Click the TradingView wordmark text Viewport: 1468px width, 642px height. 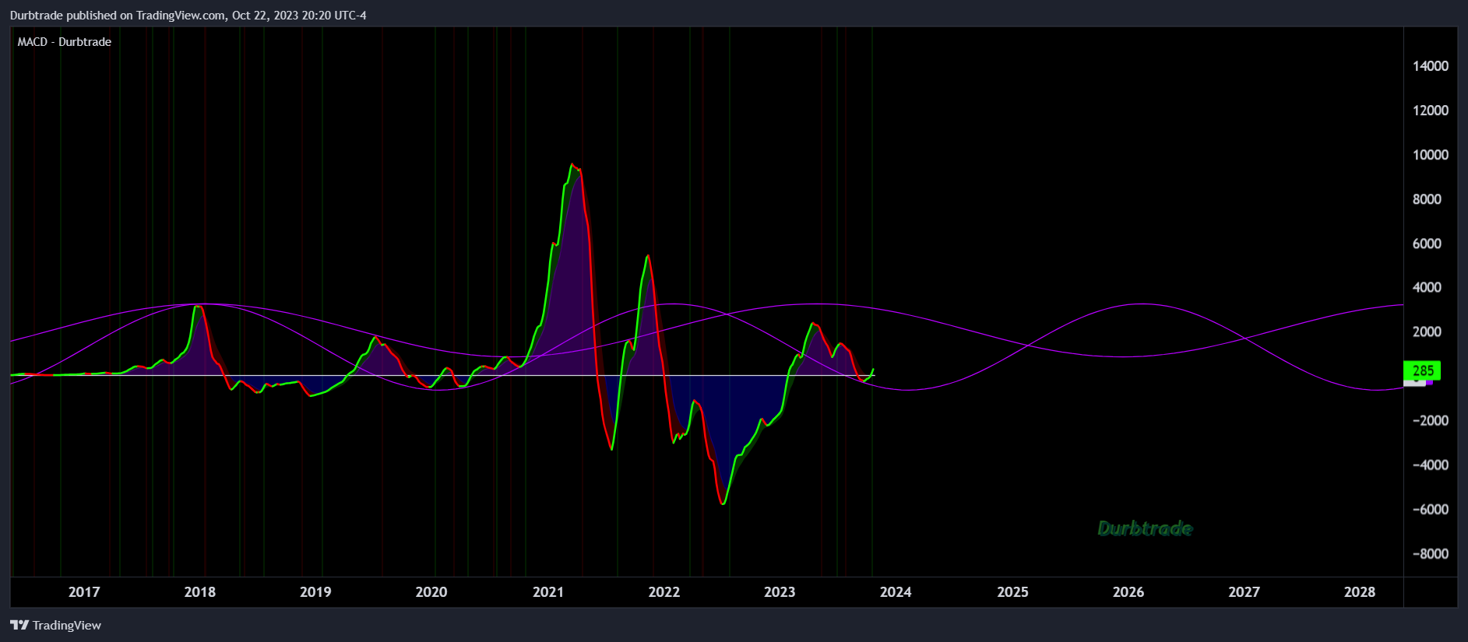[x=67, y=625]
